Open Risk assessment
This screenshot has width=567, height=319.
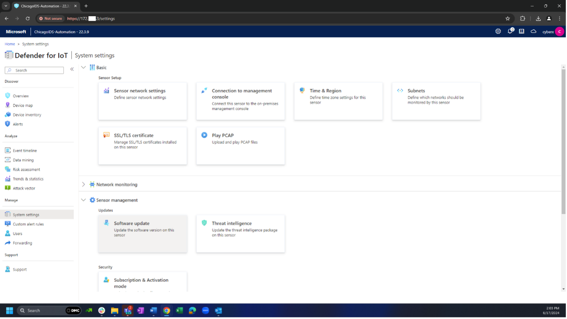(26, 169)
